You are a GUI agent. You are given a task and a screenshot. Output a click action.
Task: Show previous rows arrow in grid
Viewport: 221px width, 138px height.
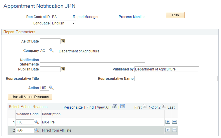(x=145, y=106)
